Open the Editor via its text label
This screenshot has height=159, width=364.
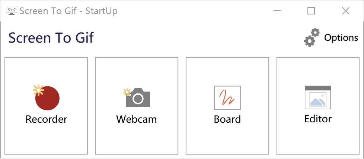pos(318,119)
